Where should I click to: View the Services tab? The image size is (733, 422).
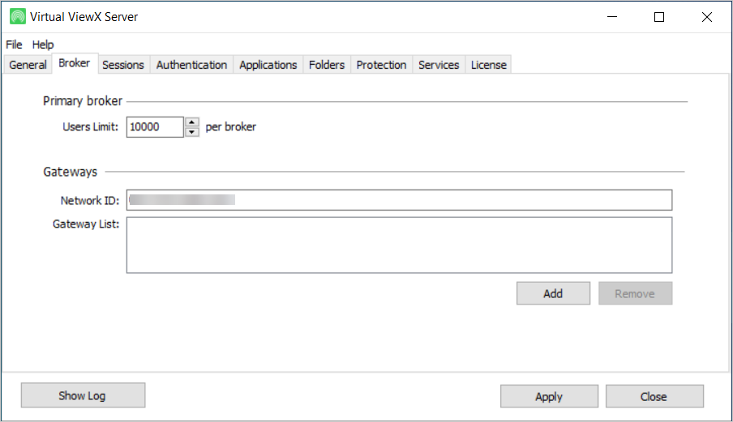[439, 65]
